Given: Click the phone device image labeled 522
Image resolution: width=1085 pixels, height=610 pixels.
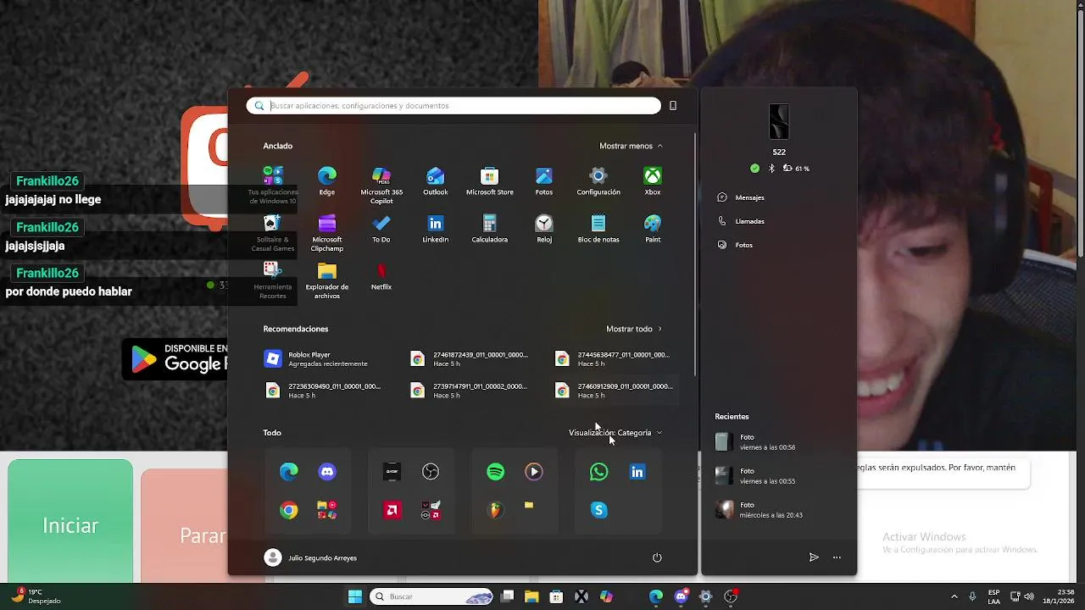Looking at the screenshot, I should coord(779,122).
